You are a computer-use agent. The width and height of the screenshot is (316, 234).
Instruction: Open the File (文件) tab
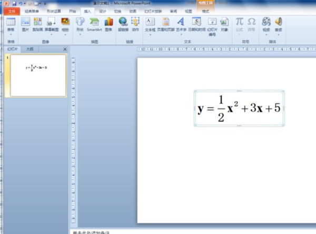(12, 10)
